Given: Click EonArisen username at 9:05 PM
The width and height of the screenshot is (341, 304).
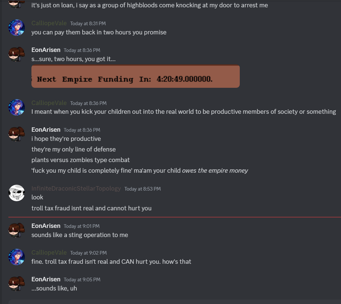Looking at the screenshot, I should 46,279.
